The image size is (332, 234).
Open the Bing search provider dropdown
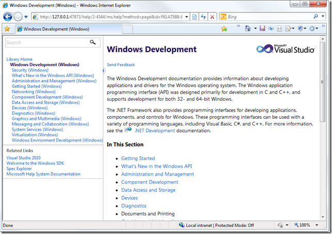[323, 17]
